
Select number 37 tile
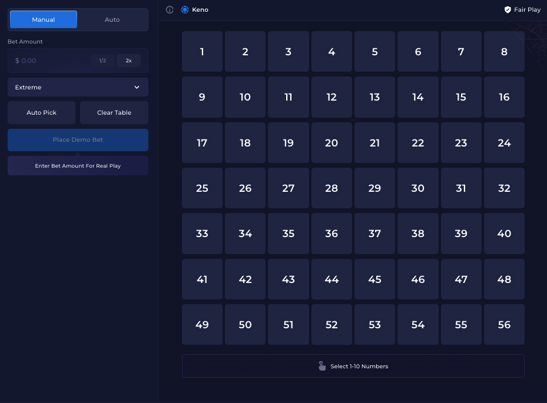[374, 234]
